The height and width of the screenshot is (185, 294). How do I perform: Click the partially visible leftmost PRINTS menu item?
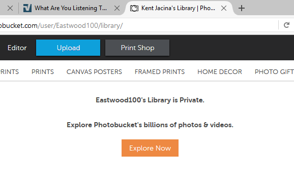[9, 72]
